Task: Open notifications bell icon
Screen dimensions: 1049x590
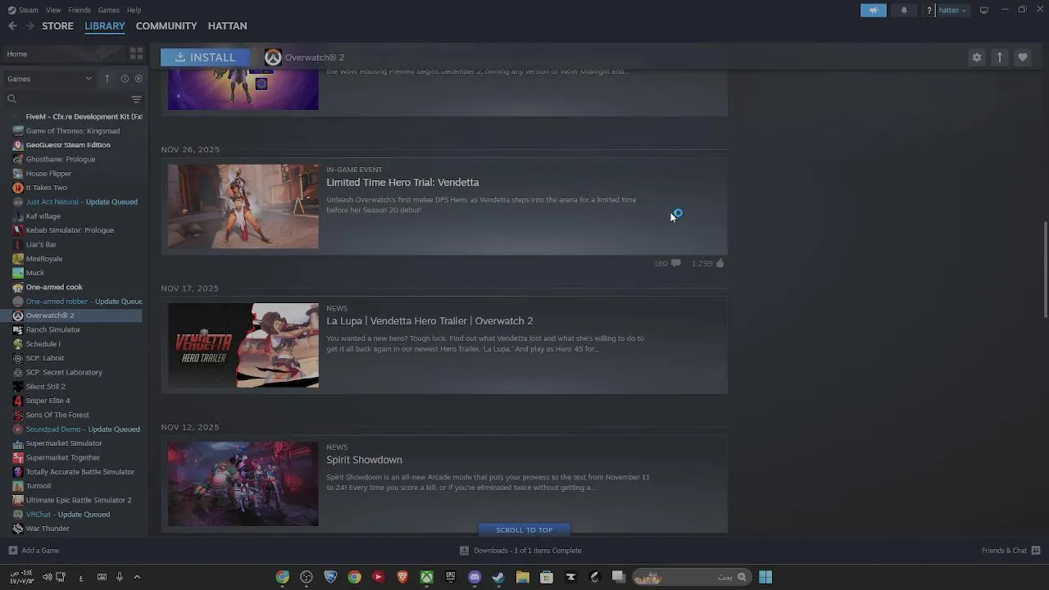Action: click(x=904, y=10)
